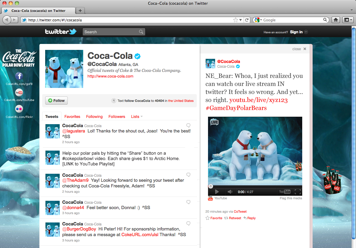Viewport: 356px width, 248px height.
Task: Switch to the Tweets tab
Action: [x=52, y=116]
